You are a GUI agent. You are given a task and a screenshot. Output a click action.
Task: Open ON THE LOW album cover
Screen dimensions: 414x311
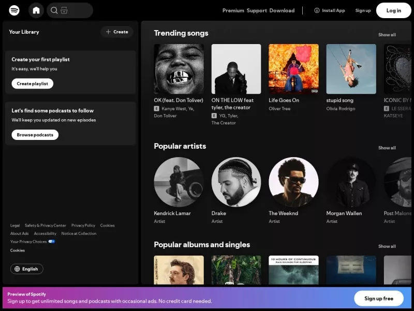coord(236,69)
